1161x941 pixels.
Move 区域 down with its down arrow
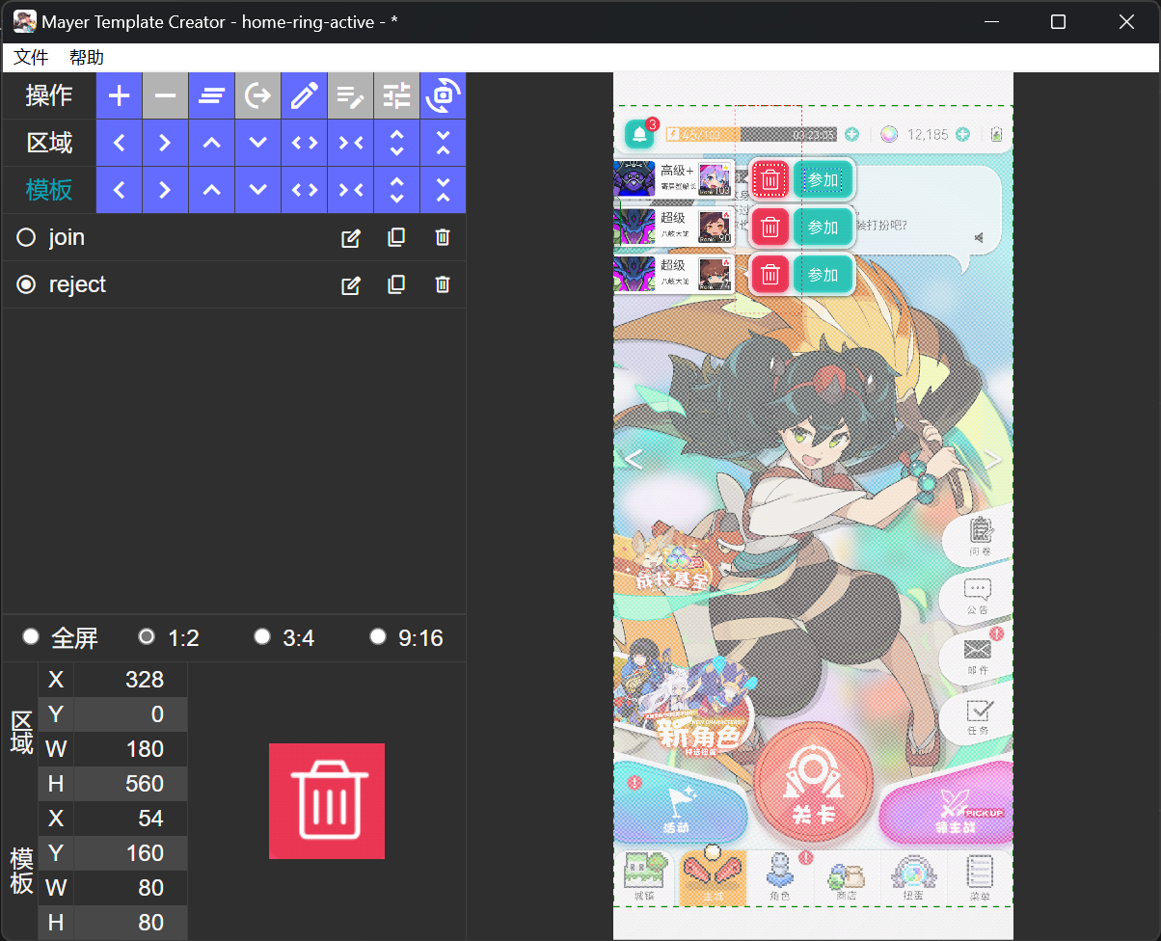pyautogui.click(x=258, y=143)
